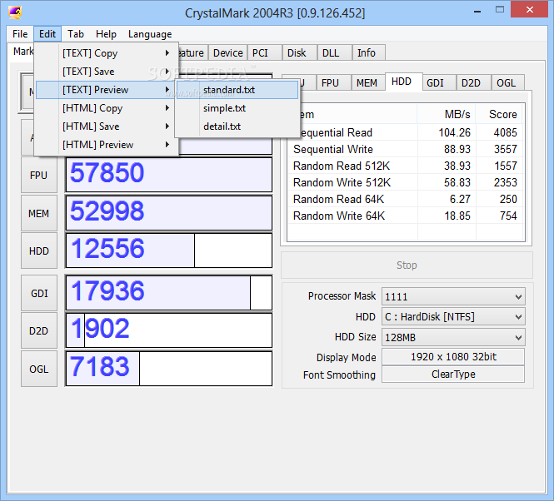Open the Language menu
The image size is (554, 501).
[150, 34]
